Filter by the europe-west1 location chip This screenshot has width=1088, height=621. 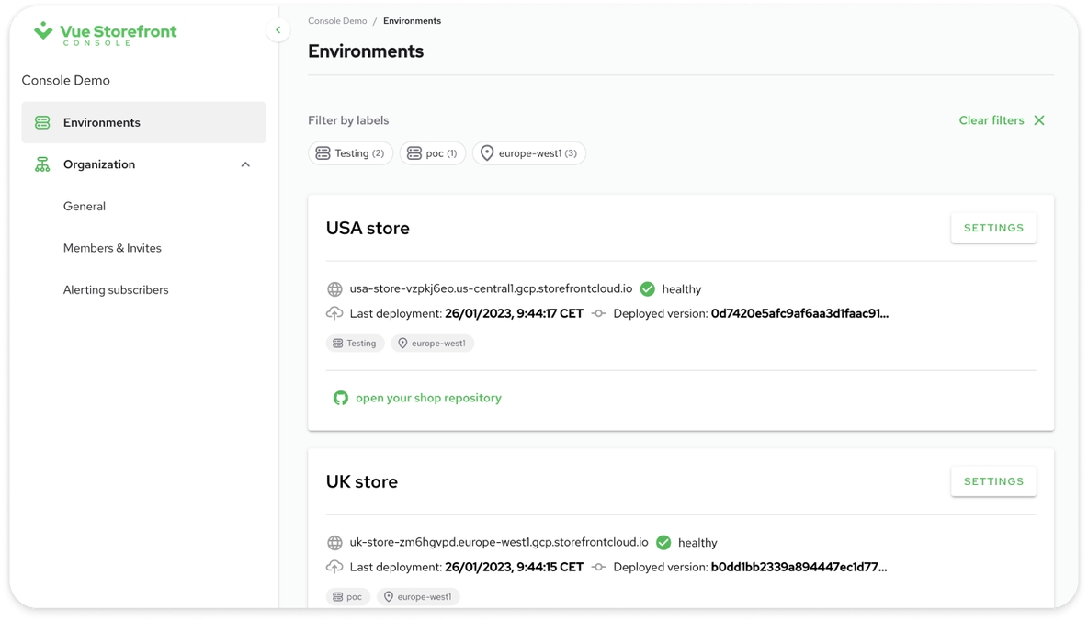pyautogui.click(x=528, y=153)
